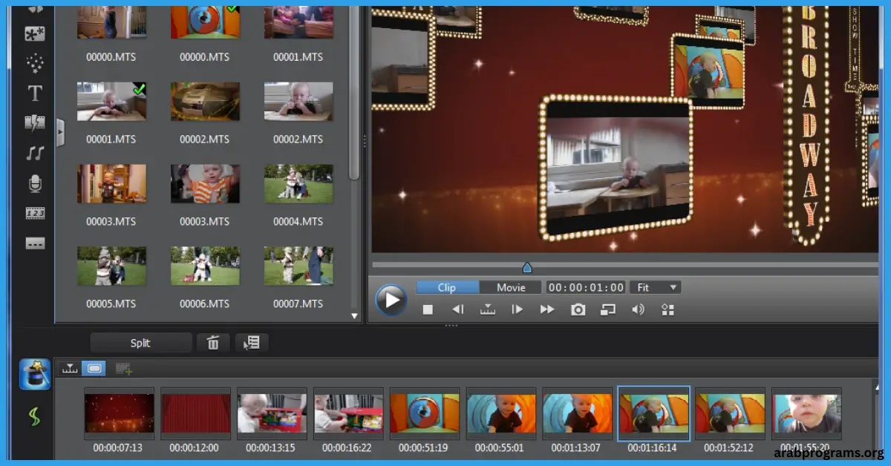The height and width of the screenshot is (466, 891).
Task: Play the preview
Action: (391, 300)
